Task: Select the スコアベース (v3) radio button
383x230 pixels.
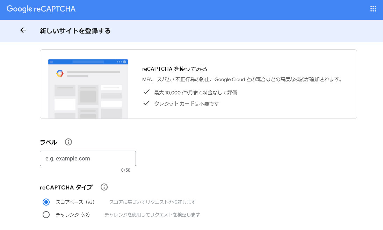Action: (x=46, y=202)
